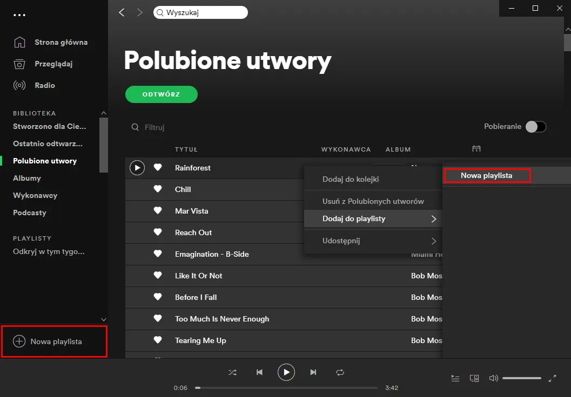
Task: Collapse the Biblioteka section chevron
Action: 103,113
